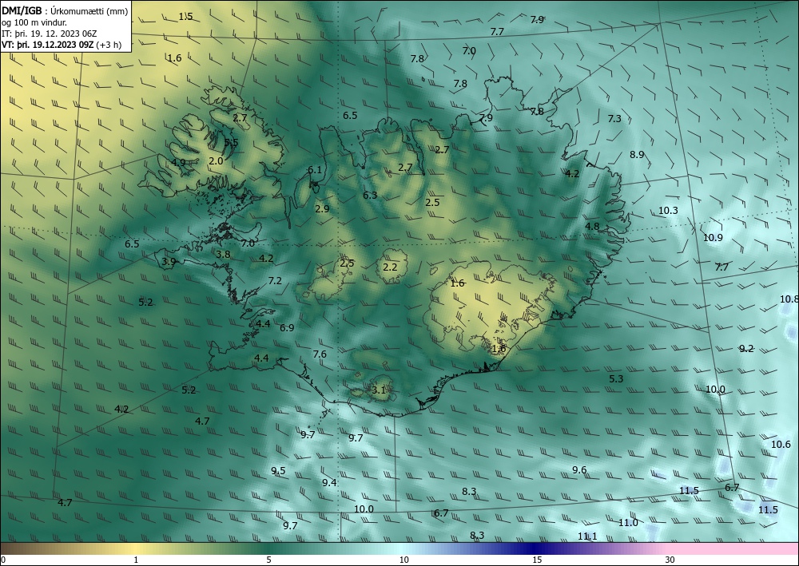Click the '6.9' value on the map
The height and width of the screenshot is (566, 799).
pos(287,328)
